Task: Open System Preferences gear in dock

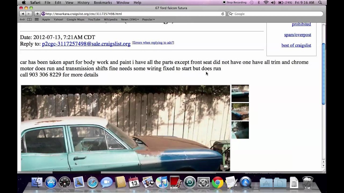Action: click(203, 183)
